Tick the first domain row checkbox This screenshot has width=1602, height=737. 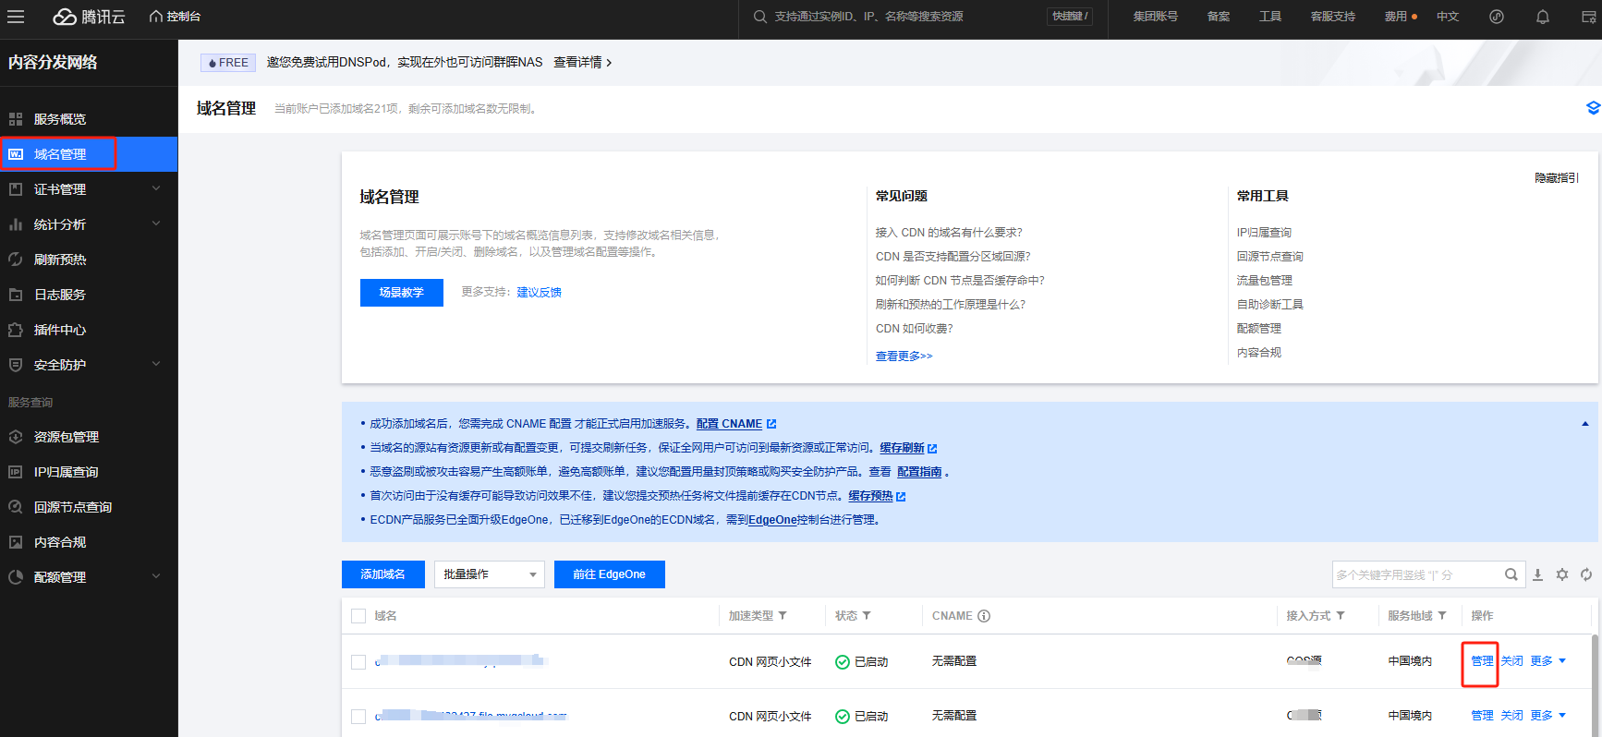coord(358,662)
